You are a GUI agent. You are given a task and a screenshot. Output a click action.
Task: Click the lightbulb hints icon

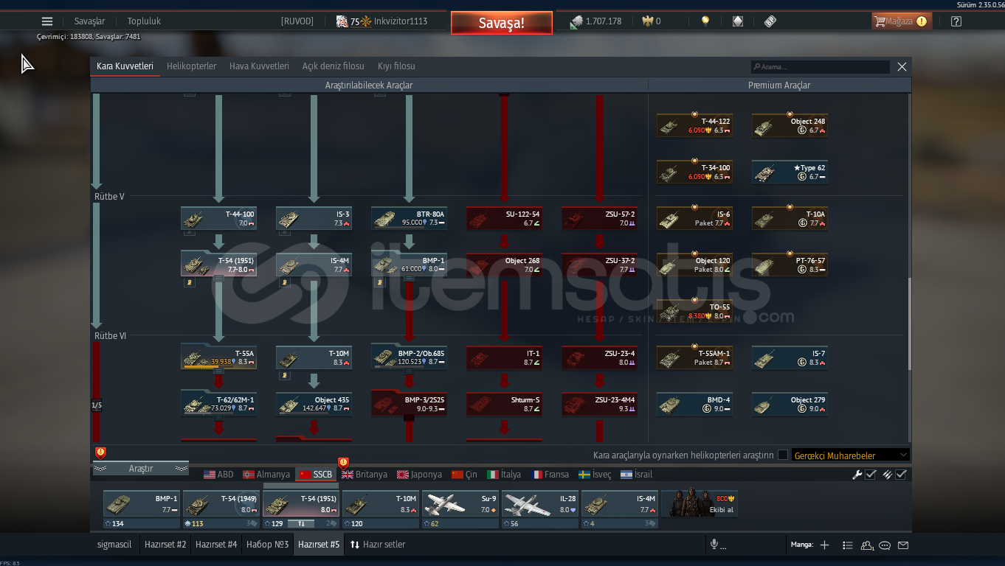(705, 21)
